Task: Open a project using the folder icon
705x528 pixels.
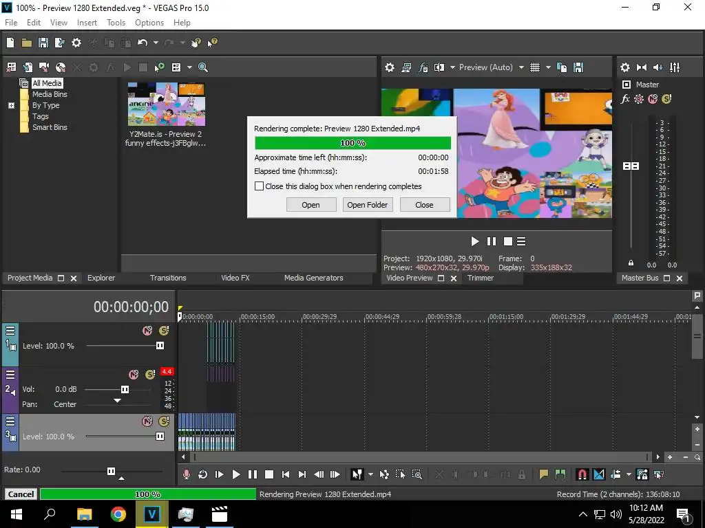Action: (27, 43)
